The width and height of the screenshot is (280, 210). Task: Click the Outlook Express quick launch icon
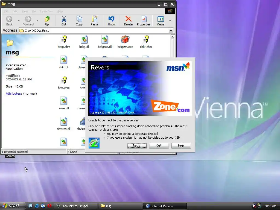tap(43, 206)
